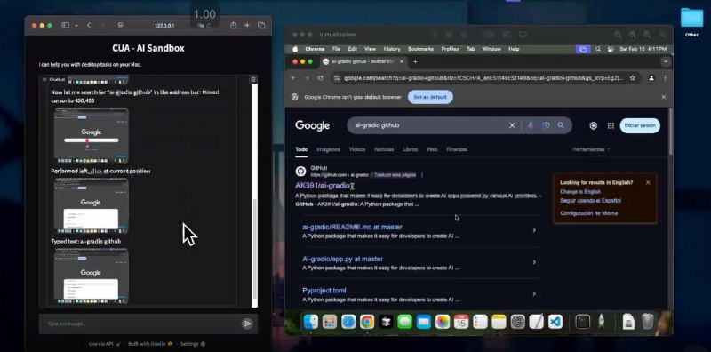Reload the 127.0.0.1 page in Safari
The height and width of the screenshot is (352, 711).
coord(209,26)
